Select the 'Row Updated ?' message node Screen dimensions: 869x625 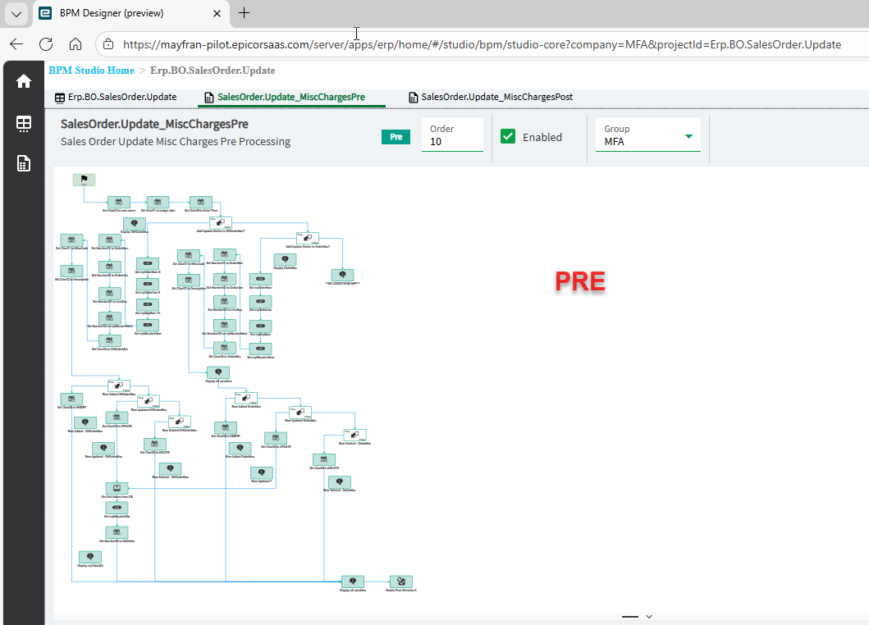pyautogui.click(x=262, y=472)
